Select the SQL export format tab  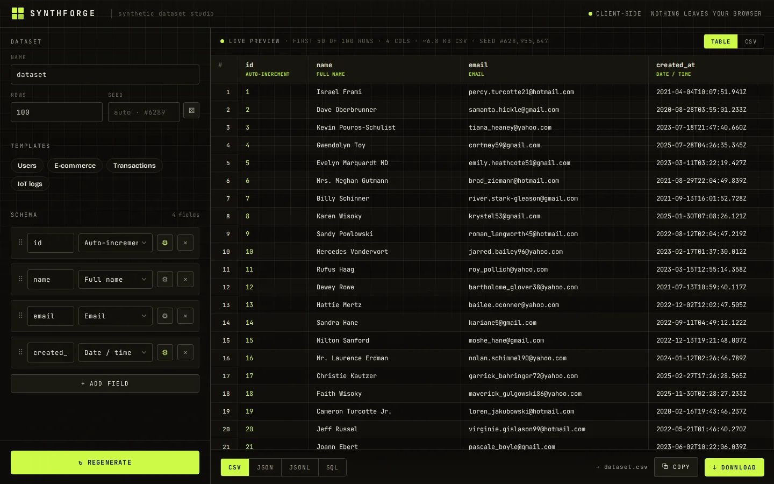coord(332,467)
